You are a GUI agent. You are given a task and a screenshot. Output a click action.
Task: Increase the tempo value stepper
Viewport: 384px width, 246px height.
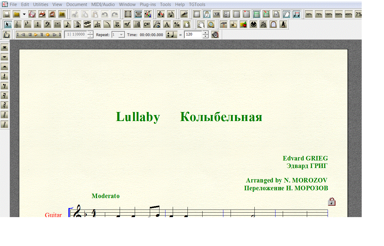click(x=205, y=33)
